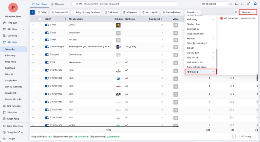Click the product search input field
Screen dimensions: 260x142
coord(135,4)
